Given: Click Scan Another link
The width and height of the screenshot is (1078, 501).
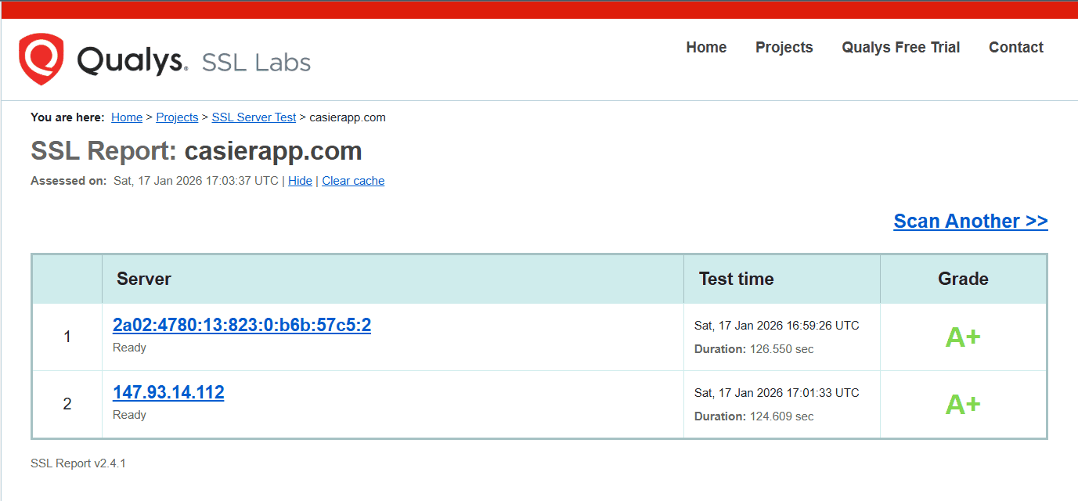Looking at the screenshot, I should pos(970,222).
